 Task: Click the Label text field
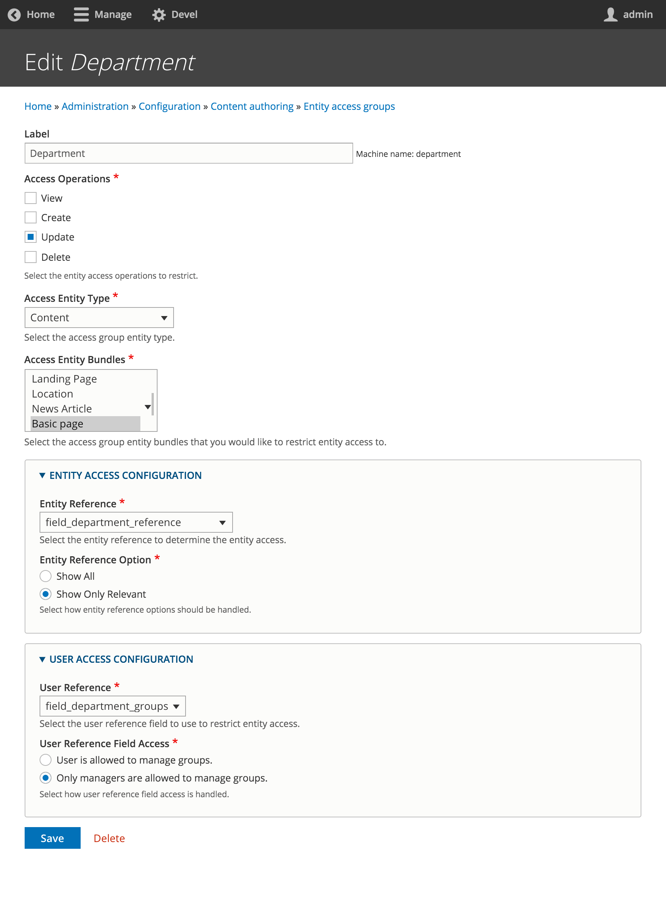(189, 153)
